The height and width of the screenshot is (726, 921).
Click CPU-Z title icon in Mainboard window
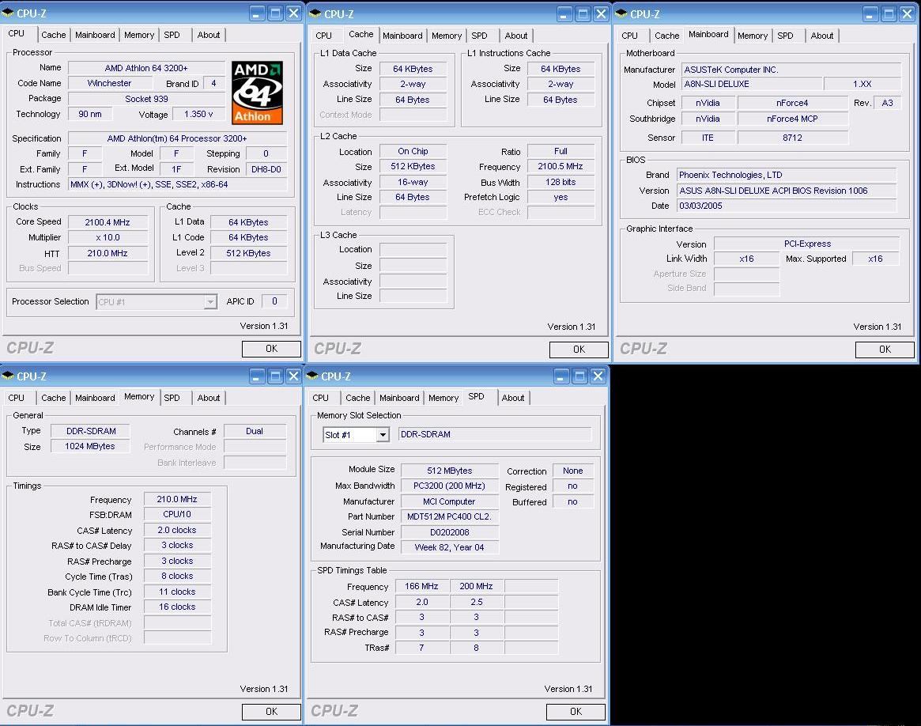tap(621, 13)
